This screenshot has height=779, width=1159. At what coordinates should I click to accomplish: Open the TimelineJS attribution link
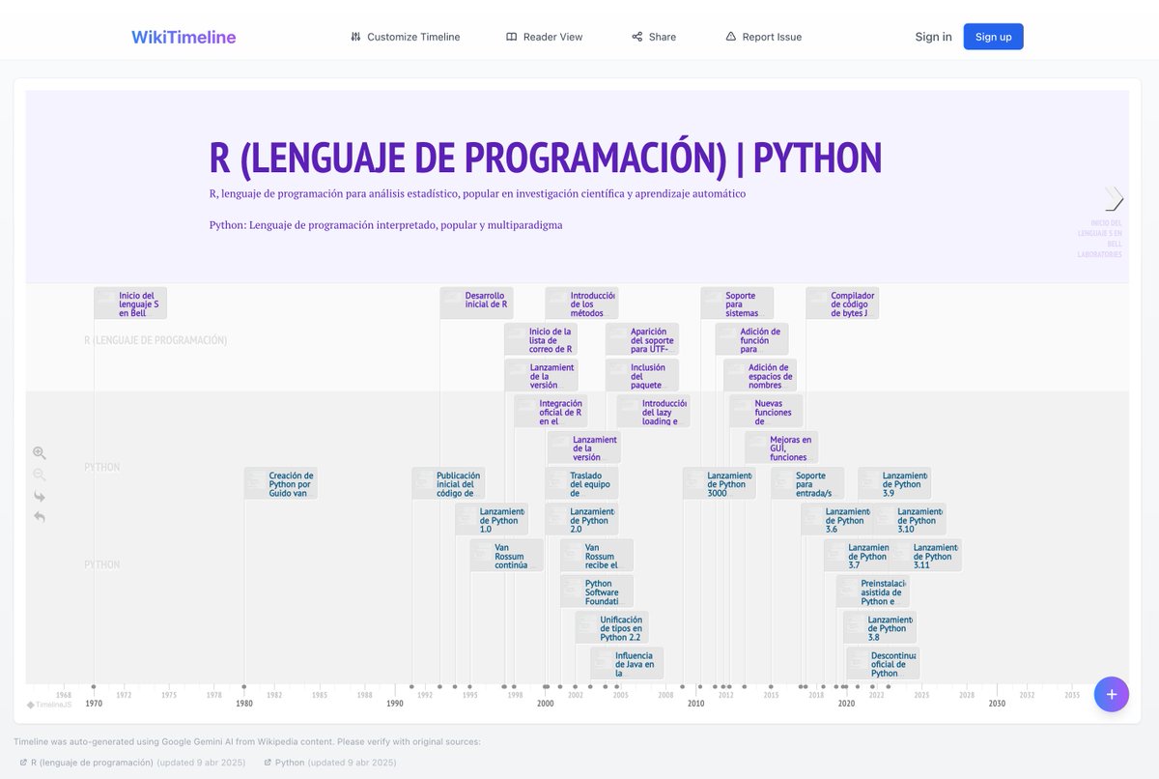pyautogui.click(x=48, y=705)
